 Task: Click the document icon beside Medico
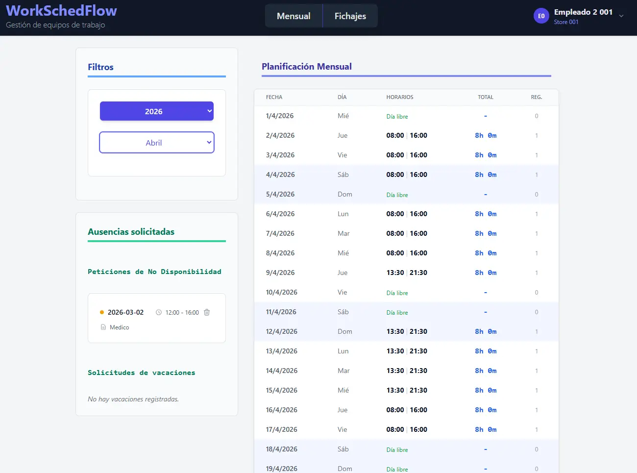pos(103,327)
